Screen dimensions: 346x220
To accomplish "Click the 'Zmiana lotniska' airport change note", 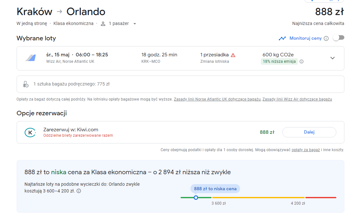I will coord(214,61).
